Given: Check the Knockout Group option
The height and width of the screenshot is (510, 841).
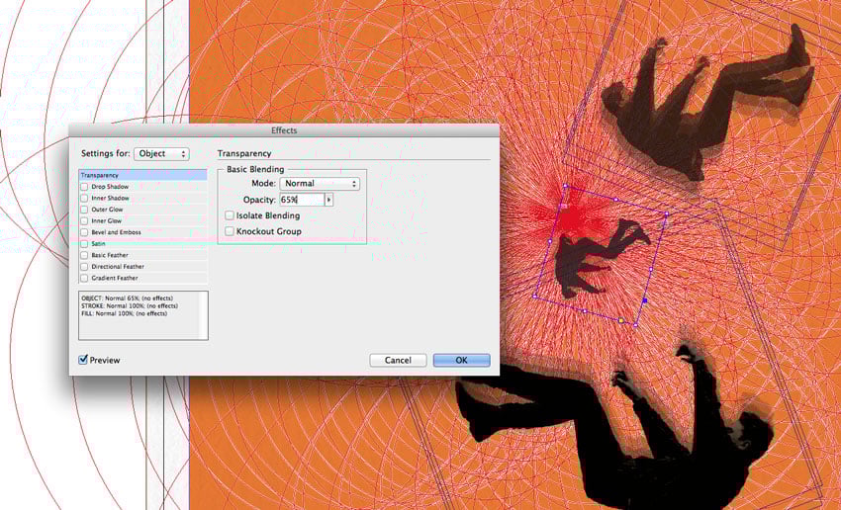Looking at the screenshot, I should click(x=230, y=231).
